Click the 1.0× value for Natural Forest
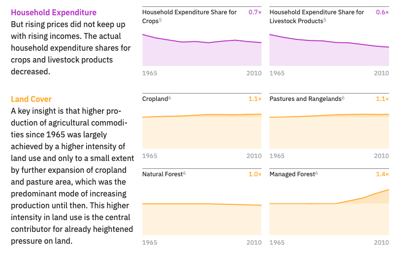 tap(255, 174)
